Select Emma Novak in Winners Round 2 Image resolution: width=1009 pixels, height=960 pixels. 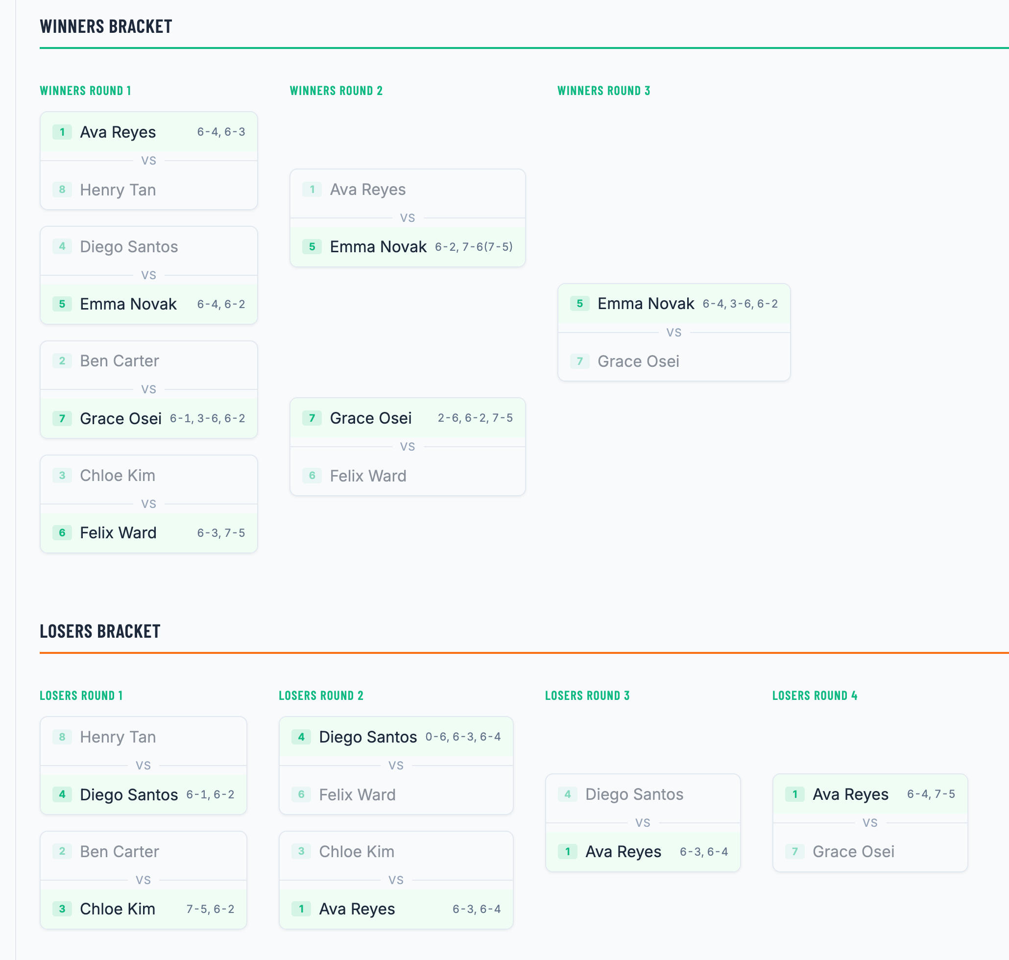pos(408,247)
